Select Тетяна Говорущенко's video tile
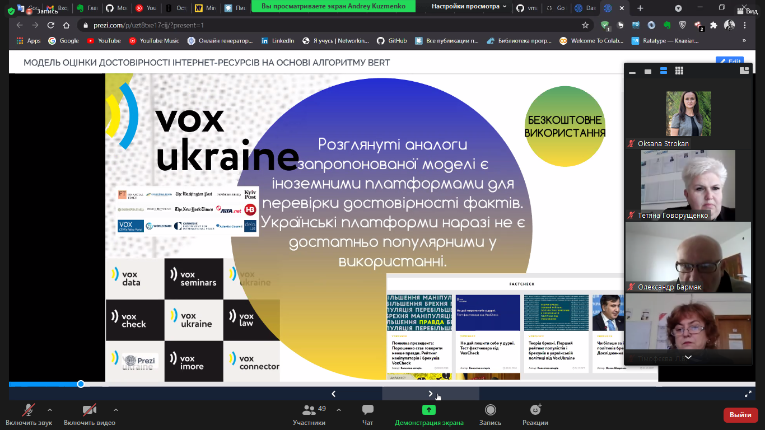The width and height of the screenshot is (765, 430). tap(688, 185)
